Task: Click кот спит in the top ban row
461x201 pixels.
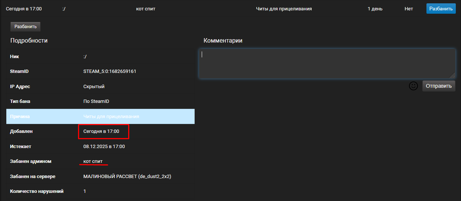Action: [x=146, y=9]
